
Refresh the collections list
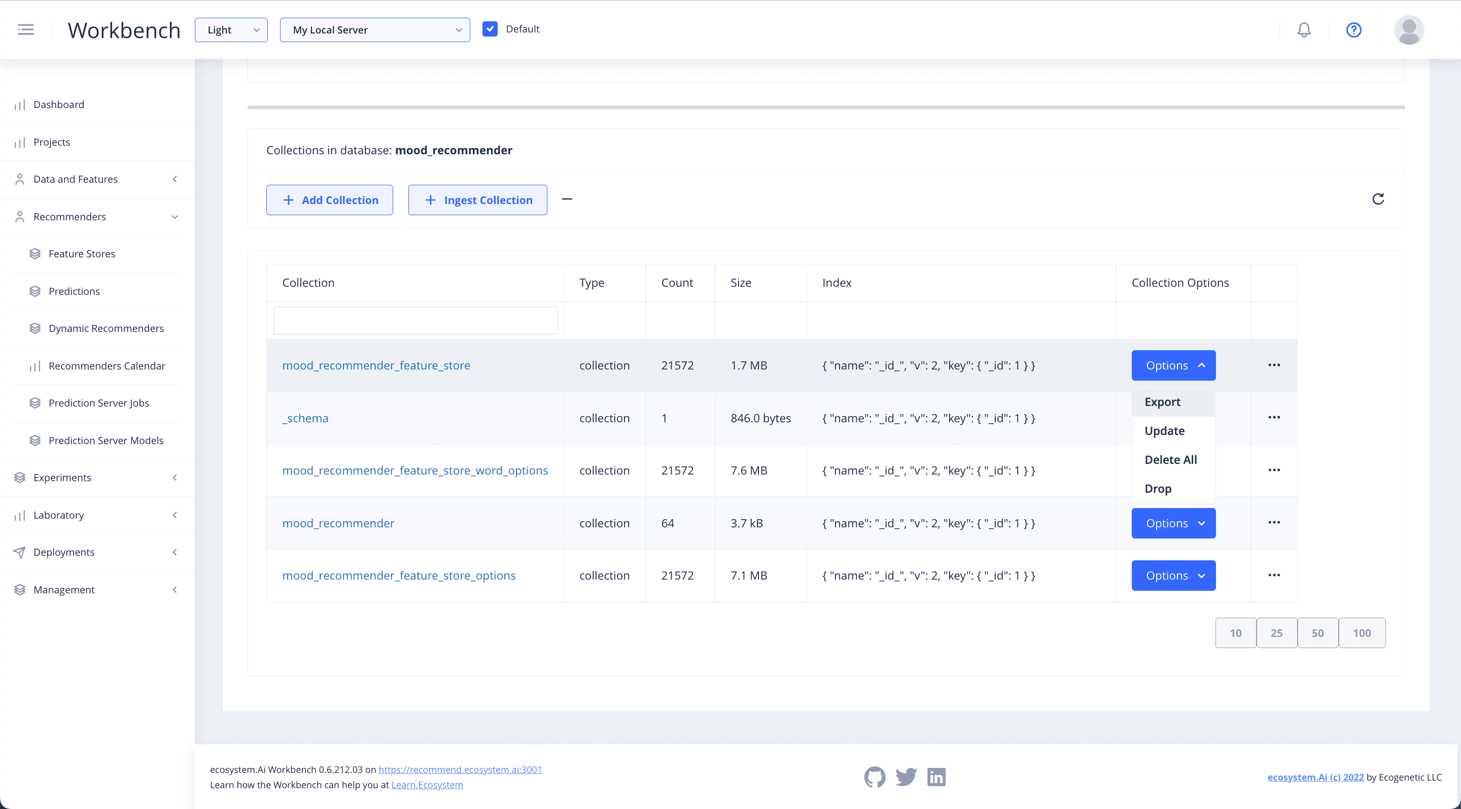click(1378, 199)
